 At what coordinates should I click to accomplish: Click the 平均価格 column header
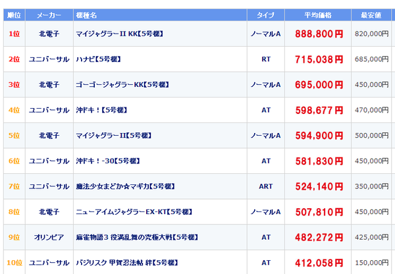tap(318, 15)
